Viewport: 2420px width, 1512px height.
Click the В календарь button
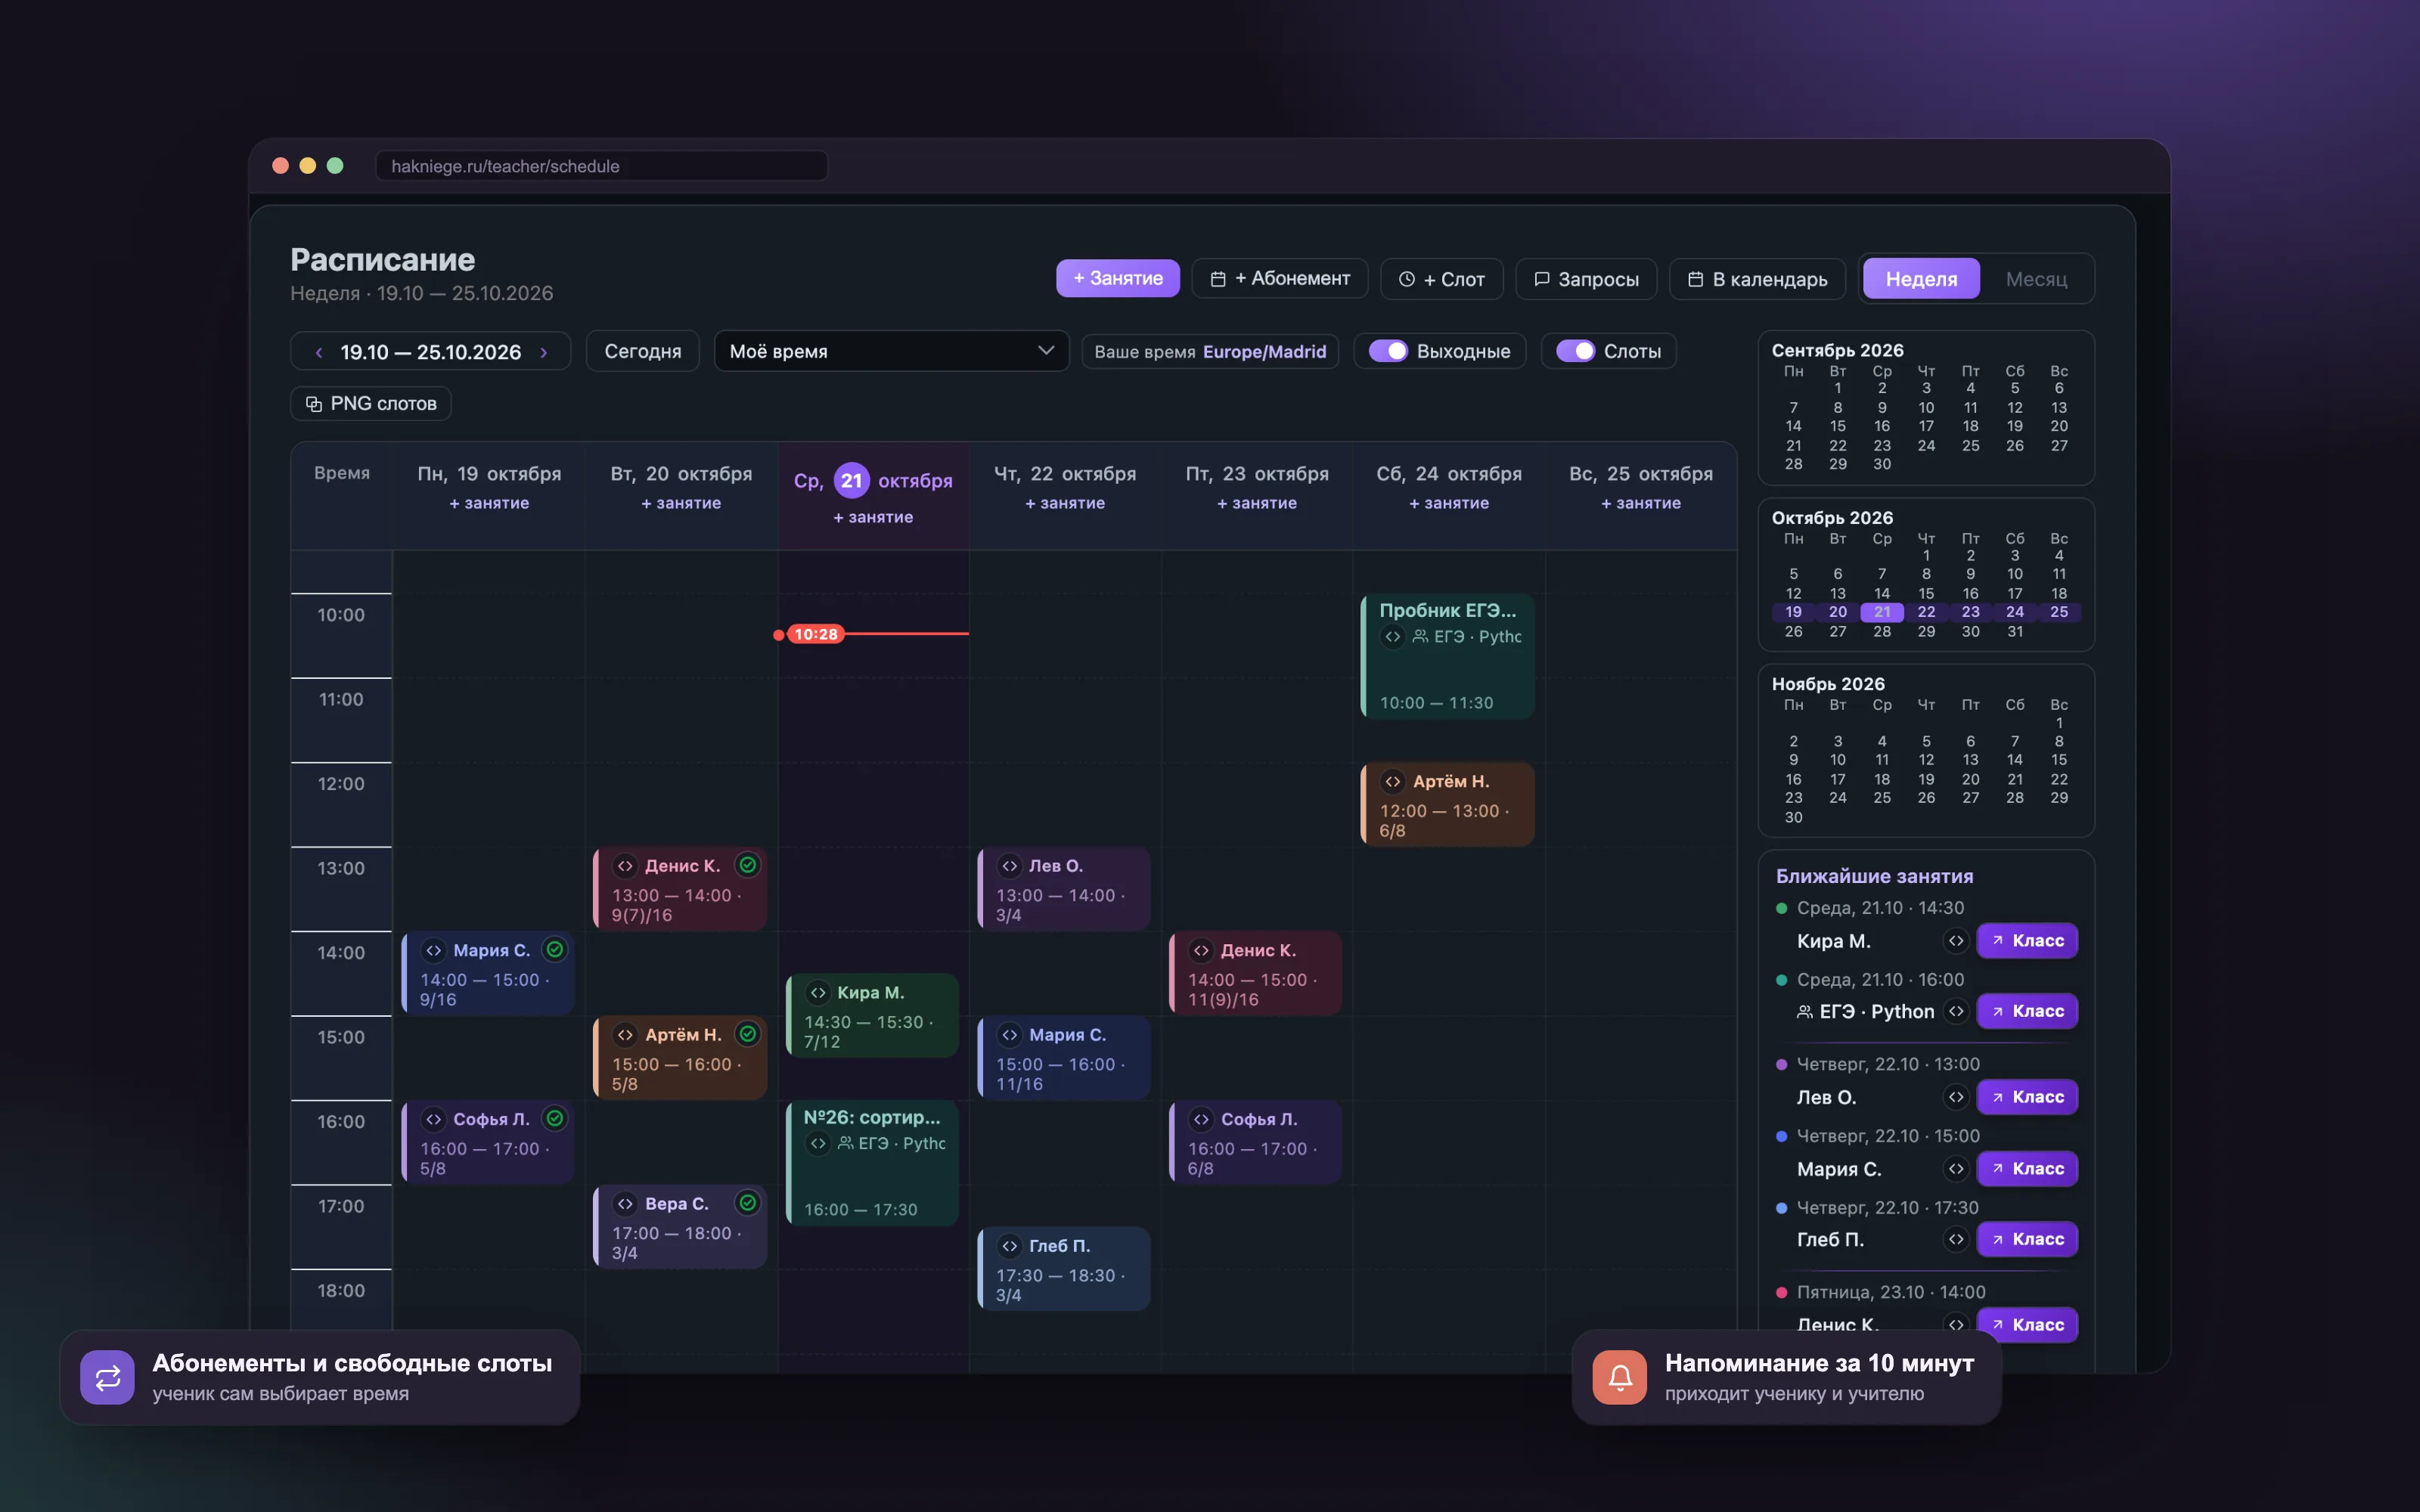[x=1757, y=279]
